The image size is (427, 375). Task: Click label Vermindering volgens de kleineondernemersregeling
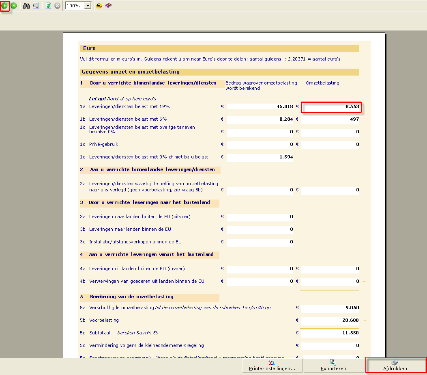pyautogui.click(x=146, y=345)
